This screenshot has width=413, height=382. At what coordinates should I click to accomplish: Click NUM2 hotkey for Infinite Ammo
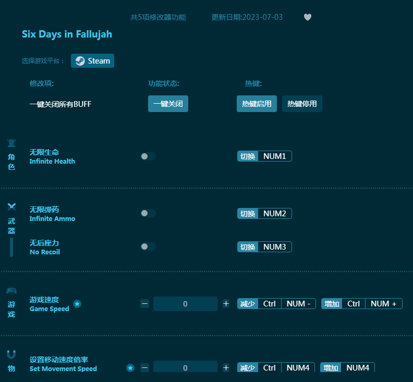coord(275,213)
